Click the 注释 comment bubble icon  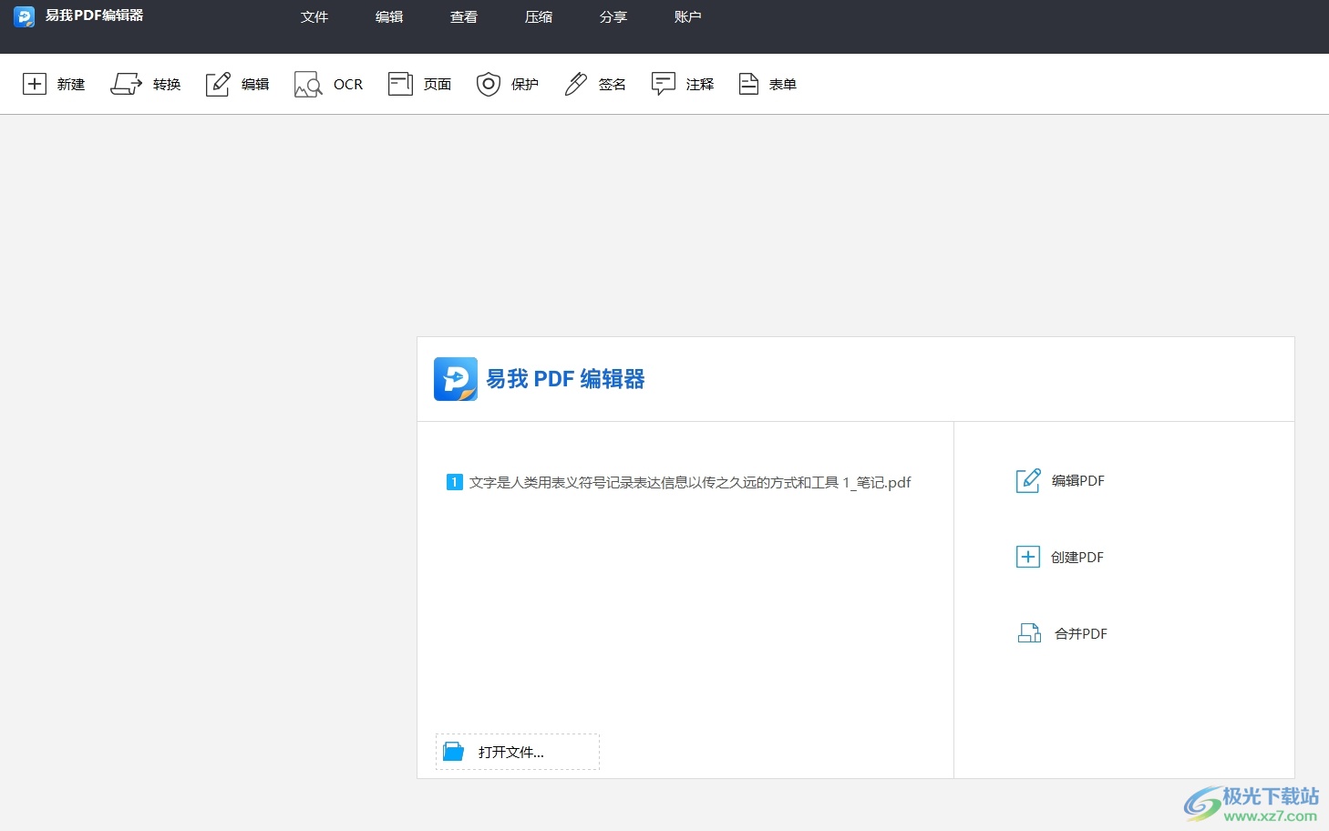tap(664, 84)
